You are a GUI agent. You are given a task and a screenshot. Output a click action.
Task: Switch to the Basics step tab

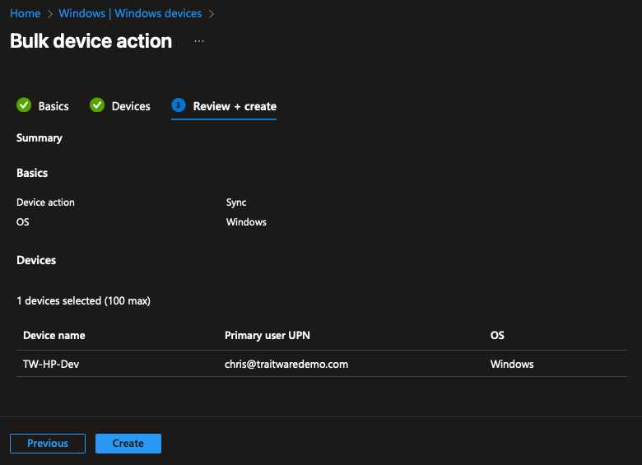[53, 106]
